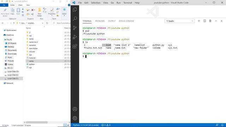The height and width of the screenshot is (127, 226).
Task: Open the recent locations dropdown arrow
Action: pyautogui.click(x=11, y=23)
